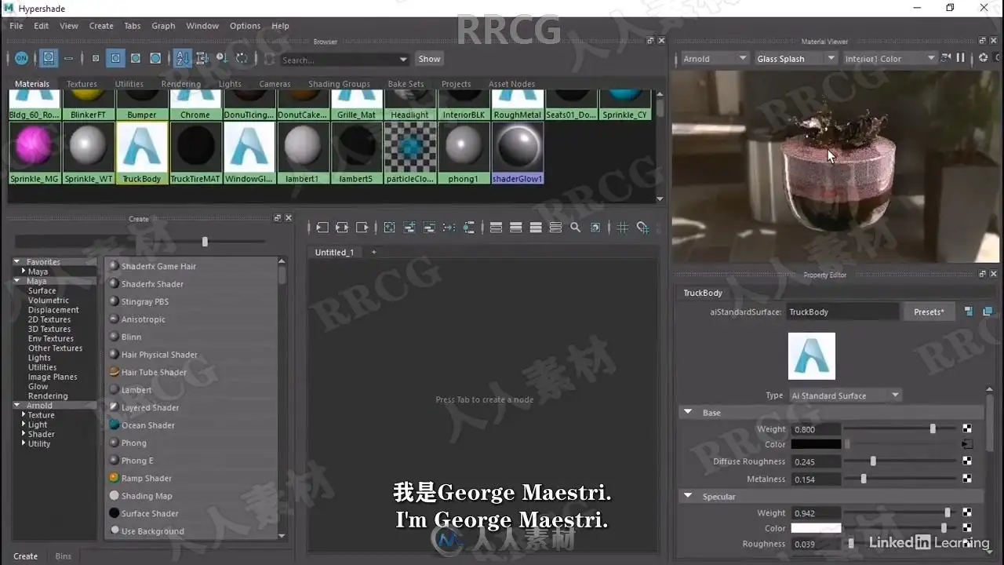This screenshot has height=565, width=1004.
Task: Set extra large swatch size in Browser
Action: 155,58
